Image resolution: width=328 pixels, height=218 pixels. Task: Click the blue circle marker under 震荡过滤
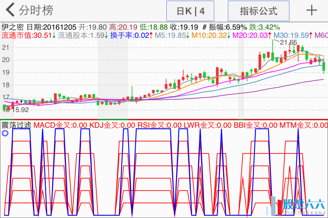point(5,133)
